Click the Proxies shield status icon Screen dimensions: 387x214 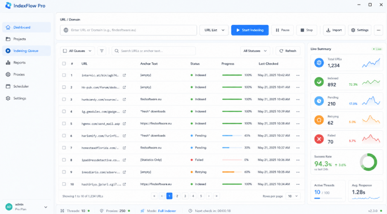point(102,211)
